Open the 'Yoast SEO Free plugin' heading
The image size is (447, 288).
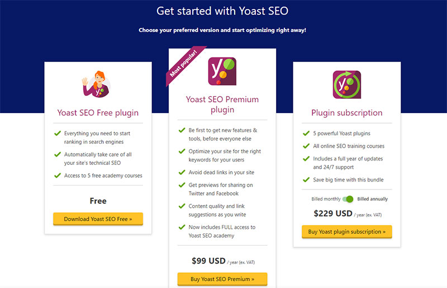coord(98,113)
